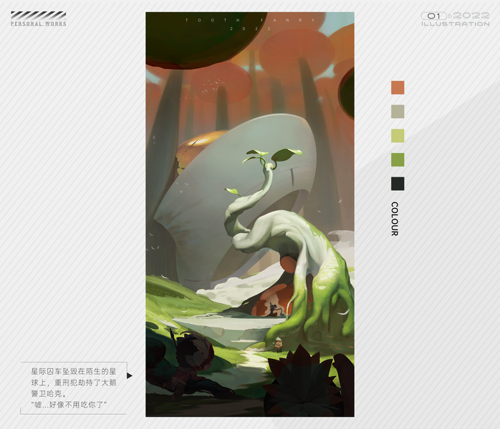Click the orange colour swatch
Screen dimensions: 500x429
point(398,87)
